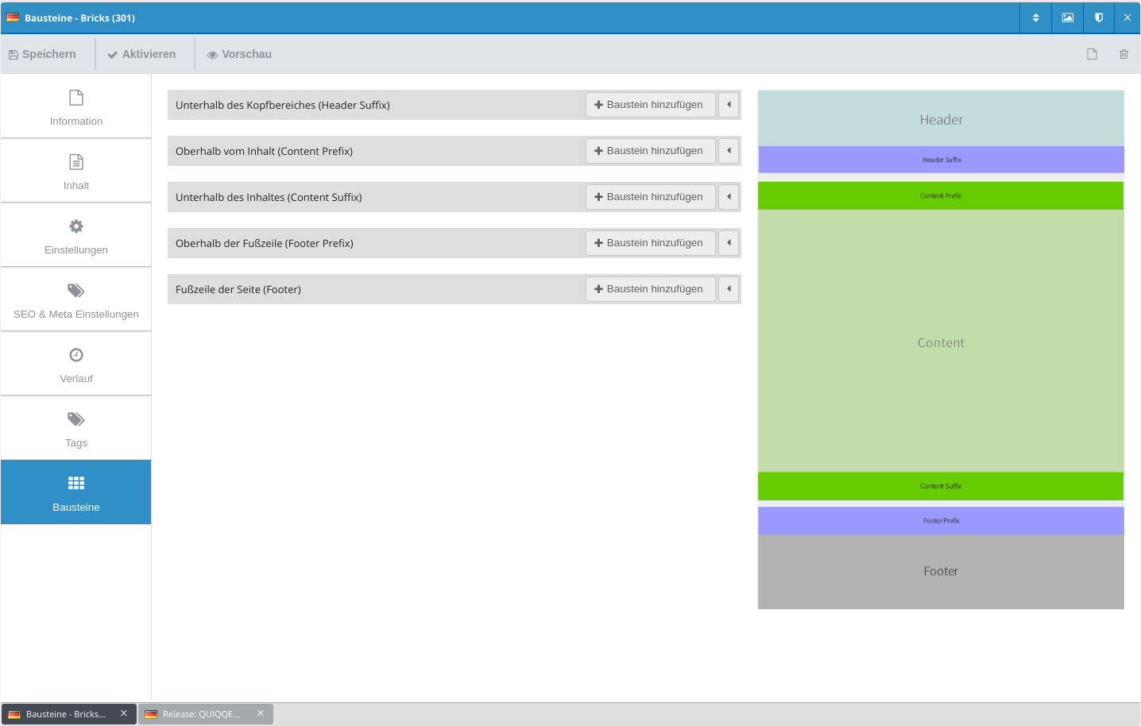Collapse the Header Suffix brick area arrow
Screen dimensions: 1141x726
pyautogui.click(x=729, y=105)
